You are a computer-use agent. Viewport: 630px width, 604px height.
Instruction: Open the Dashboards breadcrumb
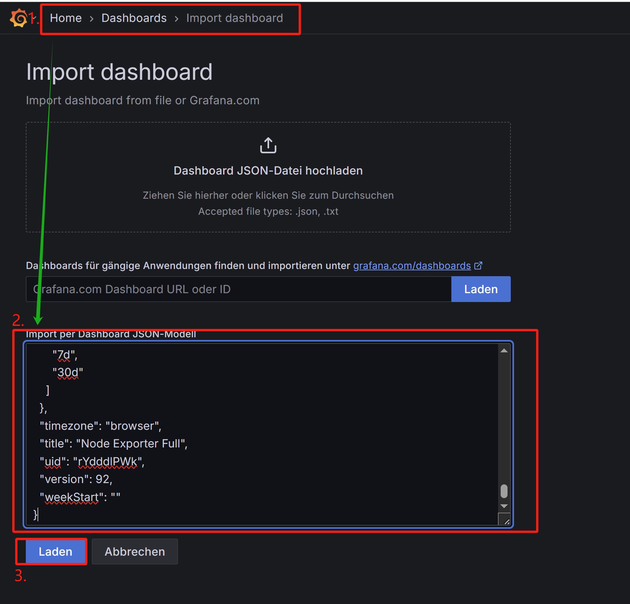point(134,18)
